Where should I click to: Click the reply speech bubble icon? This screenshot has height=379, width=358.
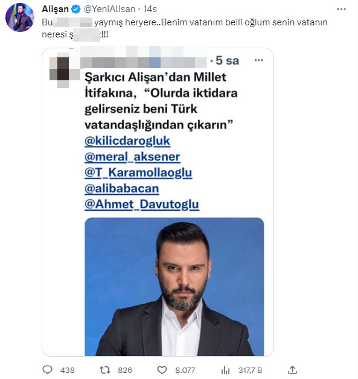coord(47,370)
